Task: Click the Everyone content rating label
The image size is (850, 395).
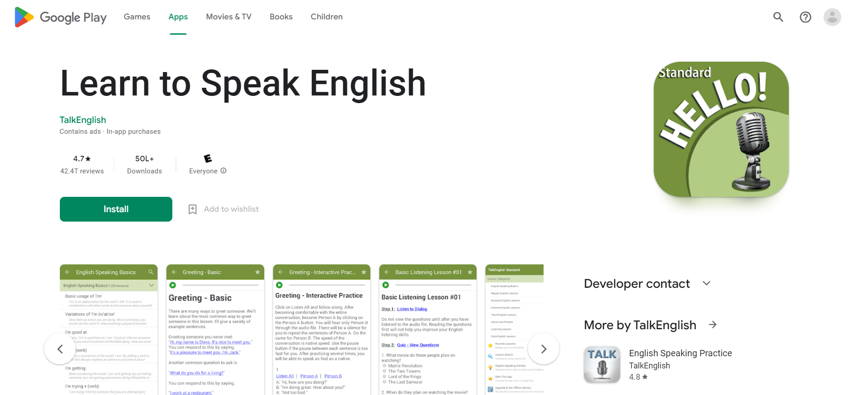Action: point(203,171)
